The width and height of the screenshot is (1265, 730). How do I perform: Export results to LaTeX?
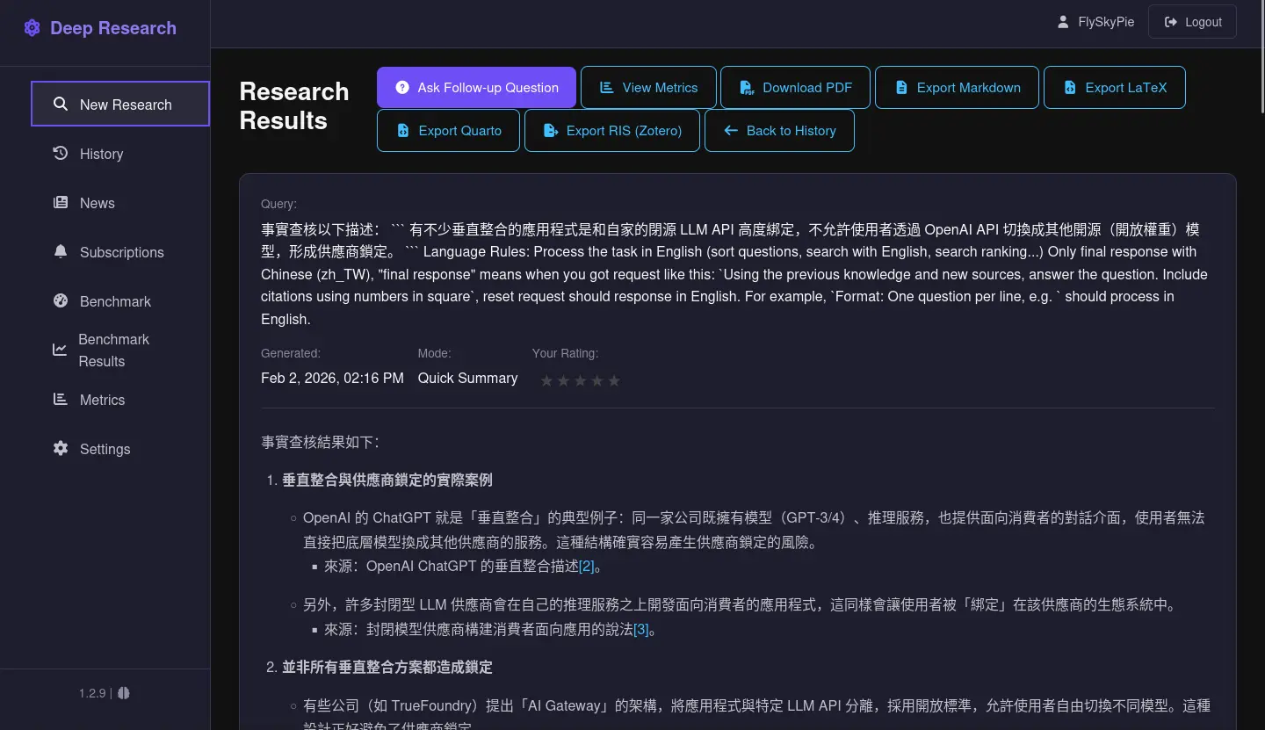1114,88
